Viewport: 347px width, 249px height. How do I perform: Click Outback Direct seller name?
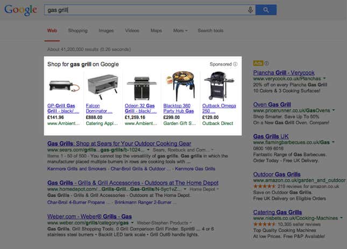pyautogui.click(x=217, y=123)
